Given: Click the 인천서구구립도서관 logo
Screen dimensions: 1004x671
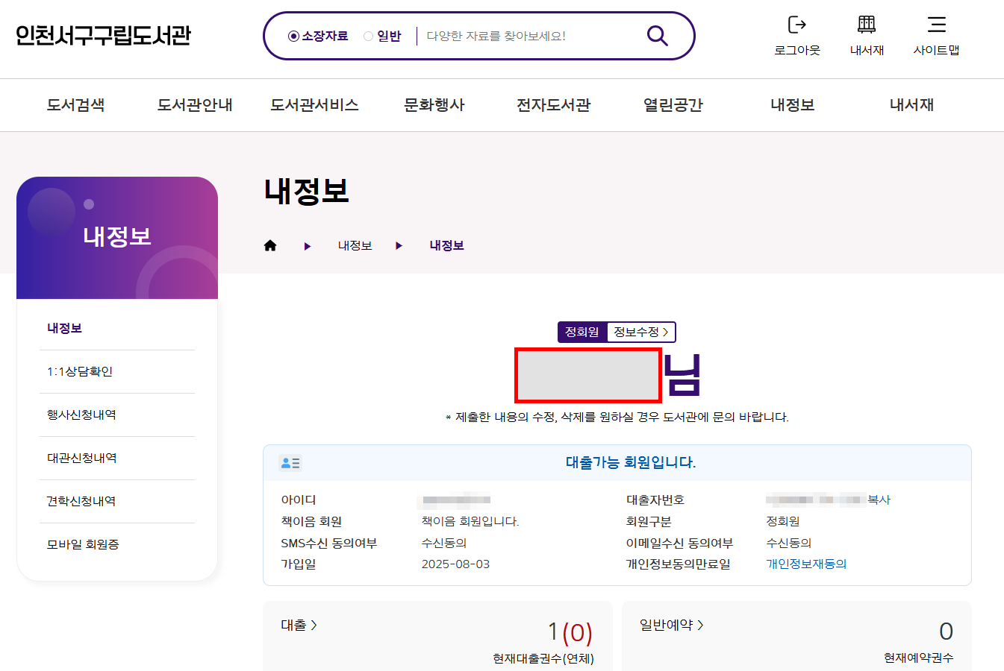Looking at the screenshot, I should coord(103,34).
